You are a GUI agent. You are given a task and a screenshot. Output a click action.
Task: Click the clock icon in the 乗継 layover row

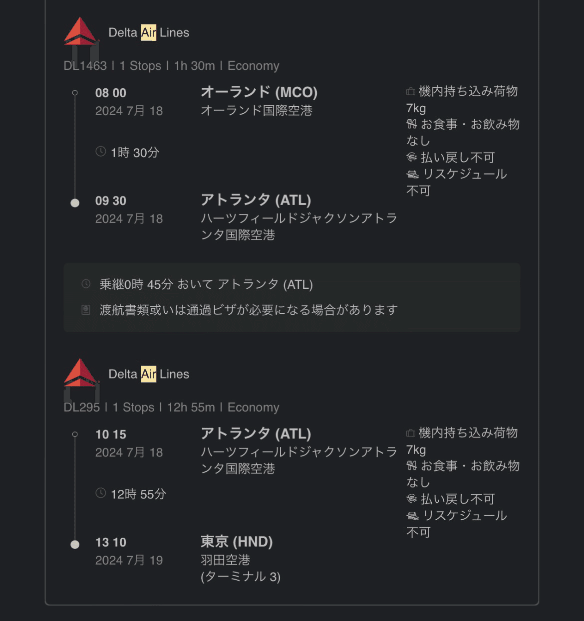point(85,283)
